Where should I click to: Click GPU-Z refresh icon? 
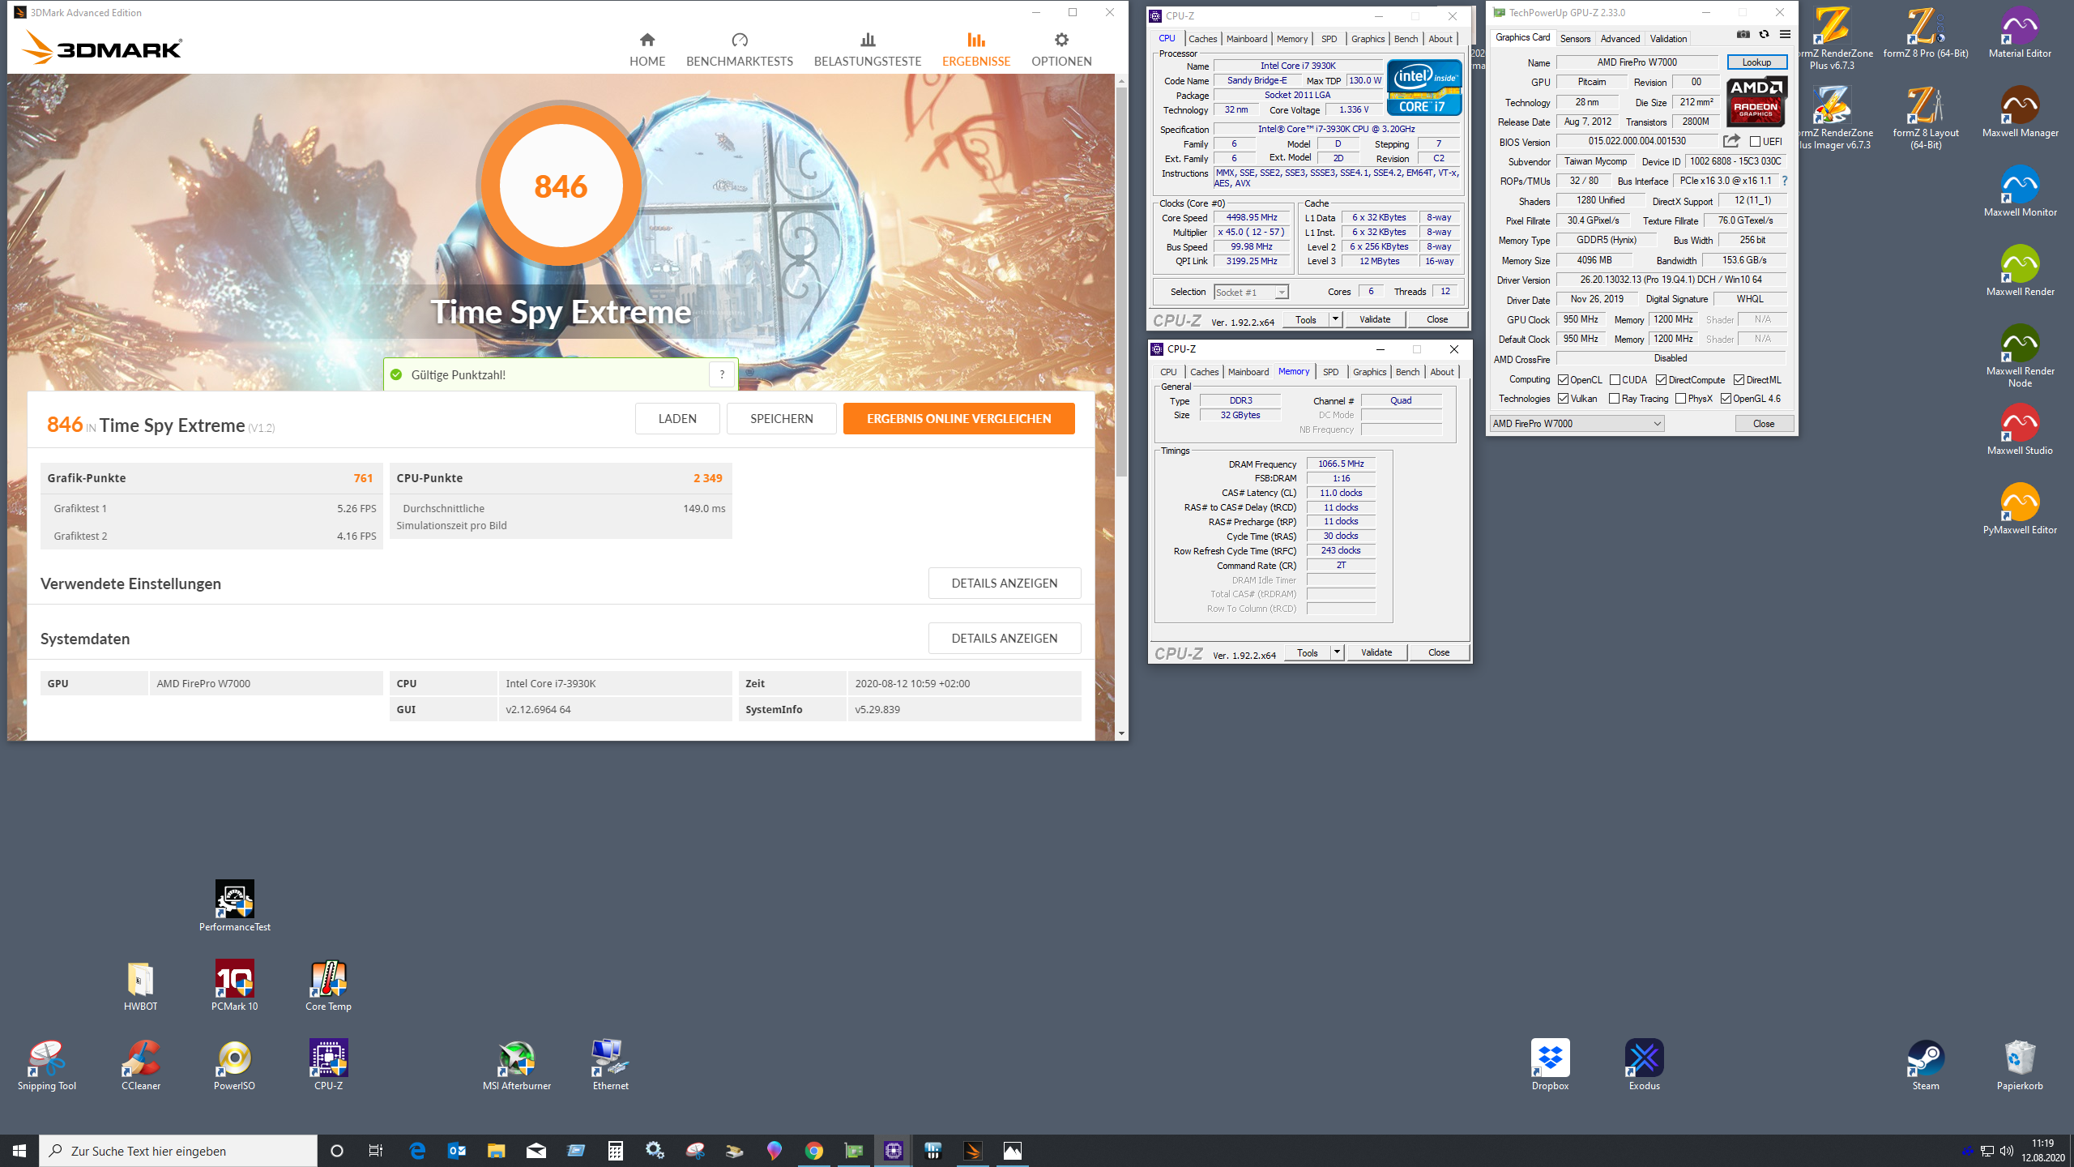click(1764, 35)
